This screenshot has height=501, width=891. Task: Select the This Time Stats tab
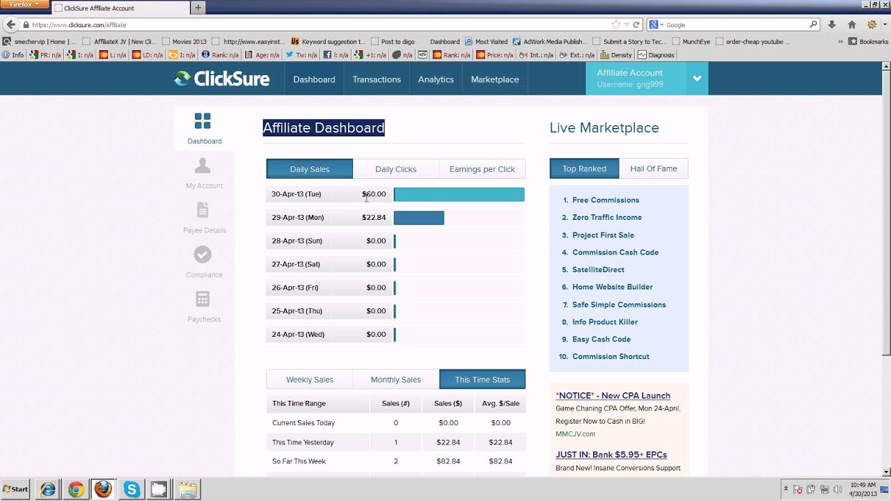click(482, 379)
